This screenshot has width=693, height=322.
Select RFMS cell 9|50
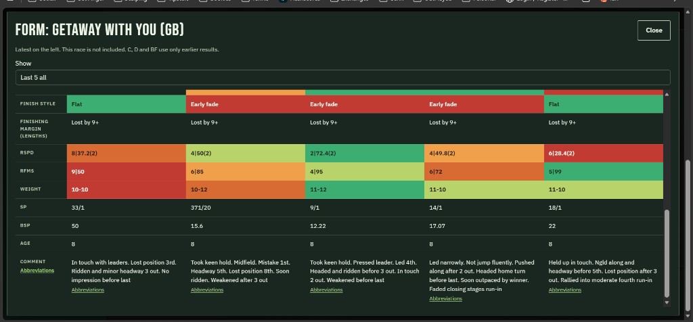click(x=127, y=171)
